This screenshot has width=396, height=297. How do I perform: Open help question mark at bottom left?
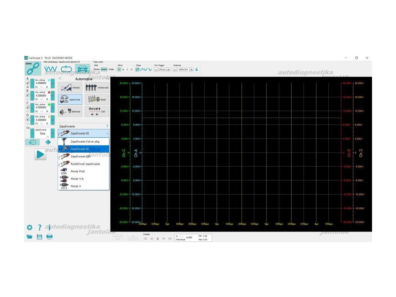coord(39,227)
